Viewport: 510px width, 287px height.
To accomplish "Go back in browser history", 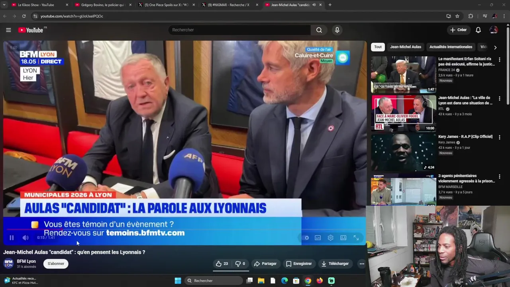I will pyautogui.click(x=5, y=16).
